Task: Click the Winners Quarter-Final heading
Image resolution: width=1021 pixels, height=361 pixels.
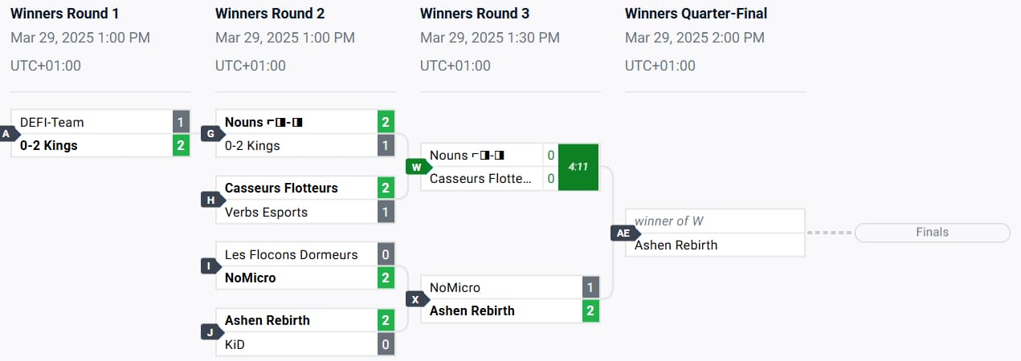Action: point(696,14)
